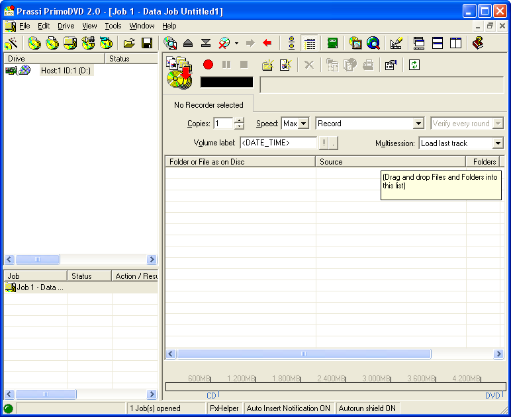Click the erase disc icon with red X
This screenshot has width=511, height=417.
point(224,43)
